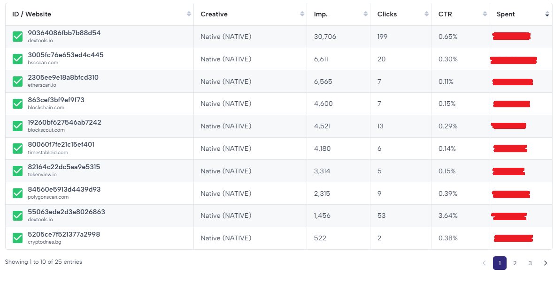554x290 pixels.
Task: Click the 4,521 impressions value
Action: 322,126
